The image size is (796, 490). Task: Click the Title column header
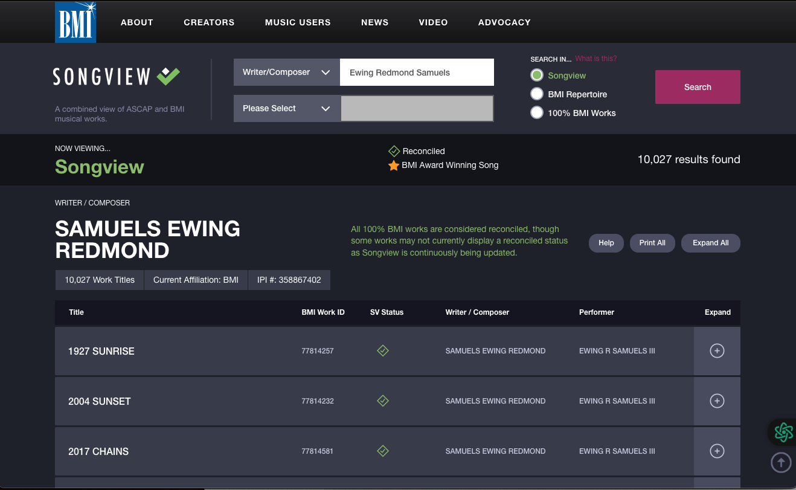[76, 312]
